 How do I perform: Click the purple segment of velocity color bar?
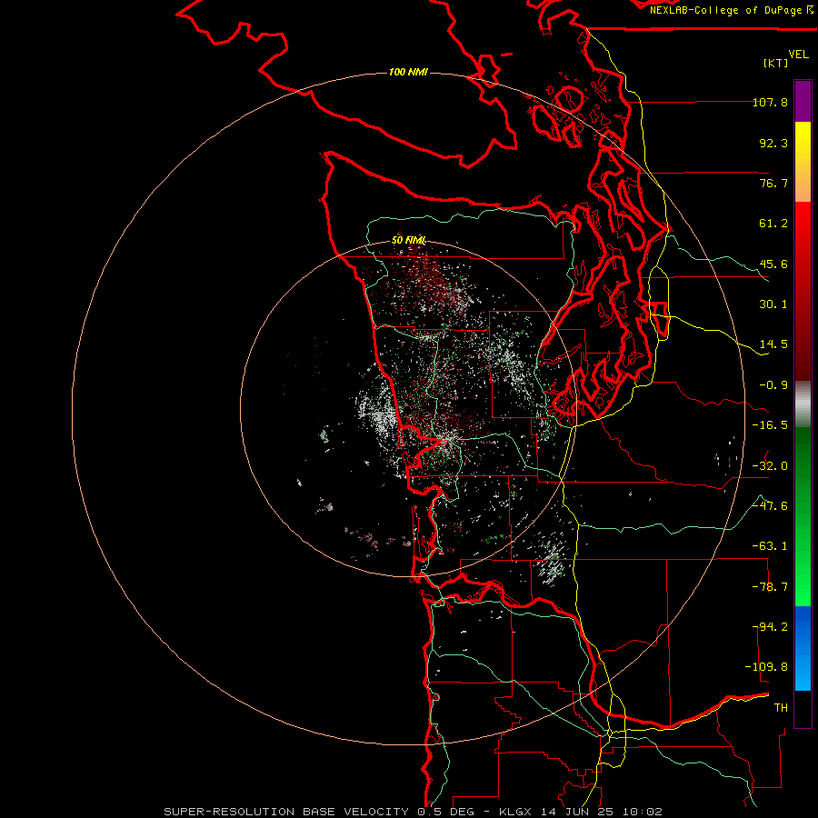pyautogui.click(x=803, y=101)
